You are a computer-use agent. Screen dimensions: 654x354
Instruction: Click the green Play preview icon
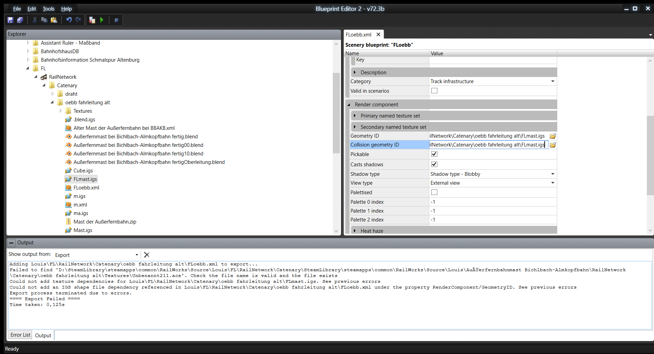tap(102, 20)
